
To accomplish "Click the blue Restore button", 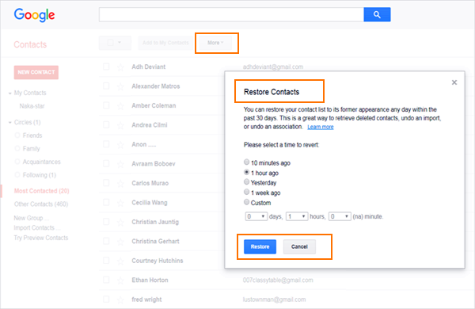I will click(260, 246).
